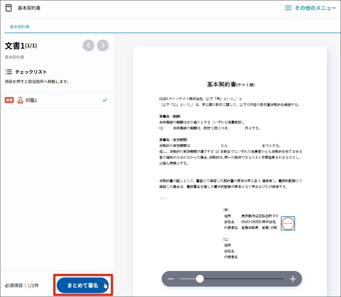Viewport: 341px width, 297px height.
Task: Go to previous document with left arrow
Action: point(89,45)
